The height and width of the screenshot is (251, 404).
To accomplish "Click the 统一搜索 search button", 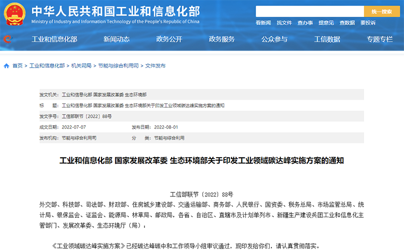I will point(382,12).
